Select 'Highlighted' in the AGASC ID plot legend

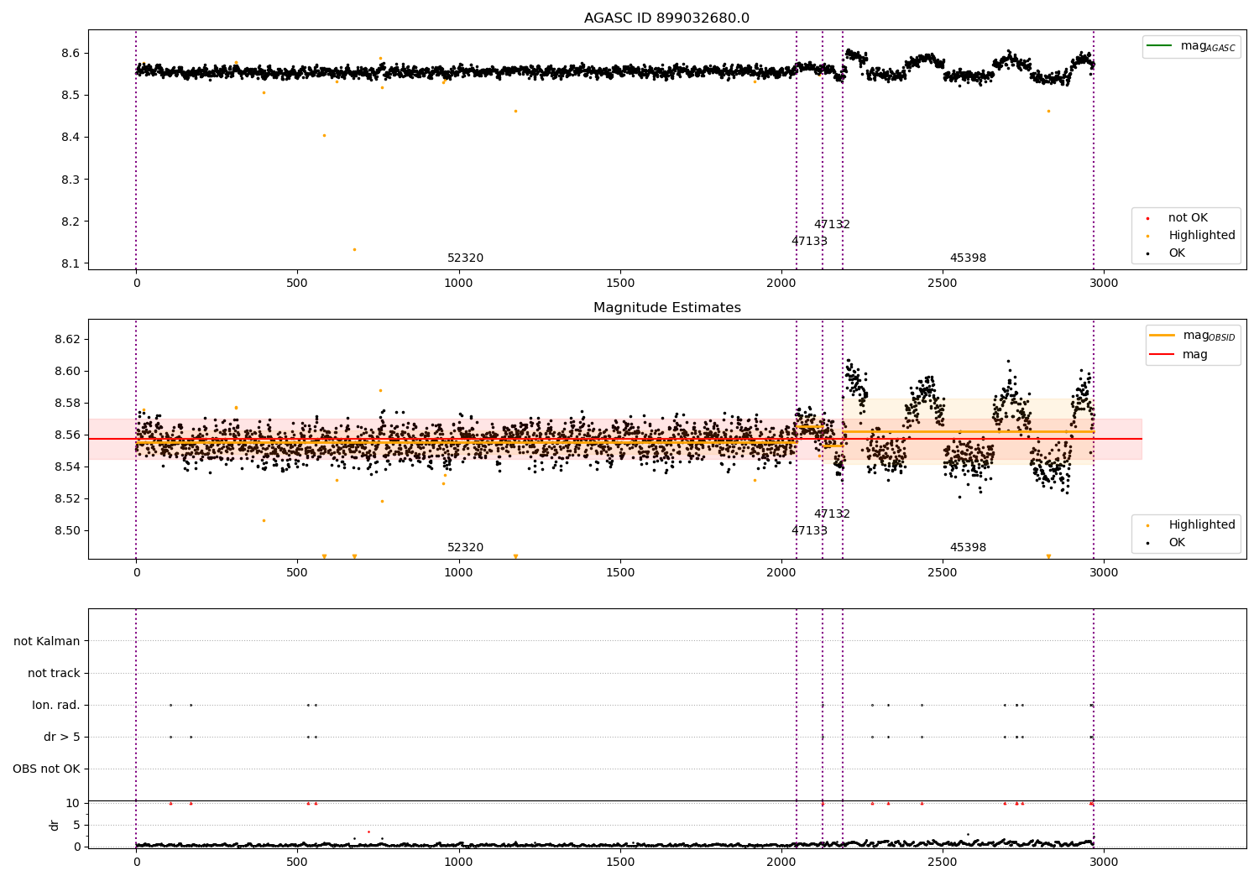[x=1201, y=236]
